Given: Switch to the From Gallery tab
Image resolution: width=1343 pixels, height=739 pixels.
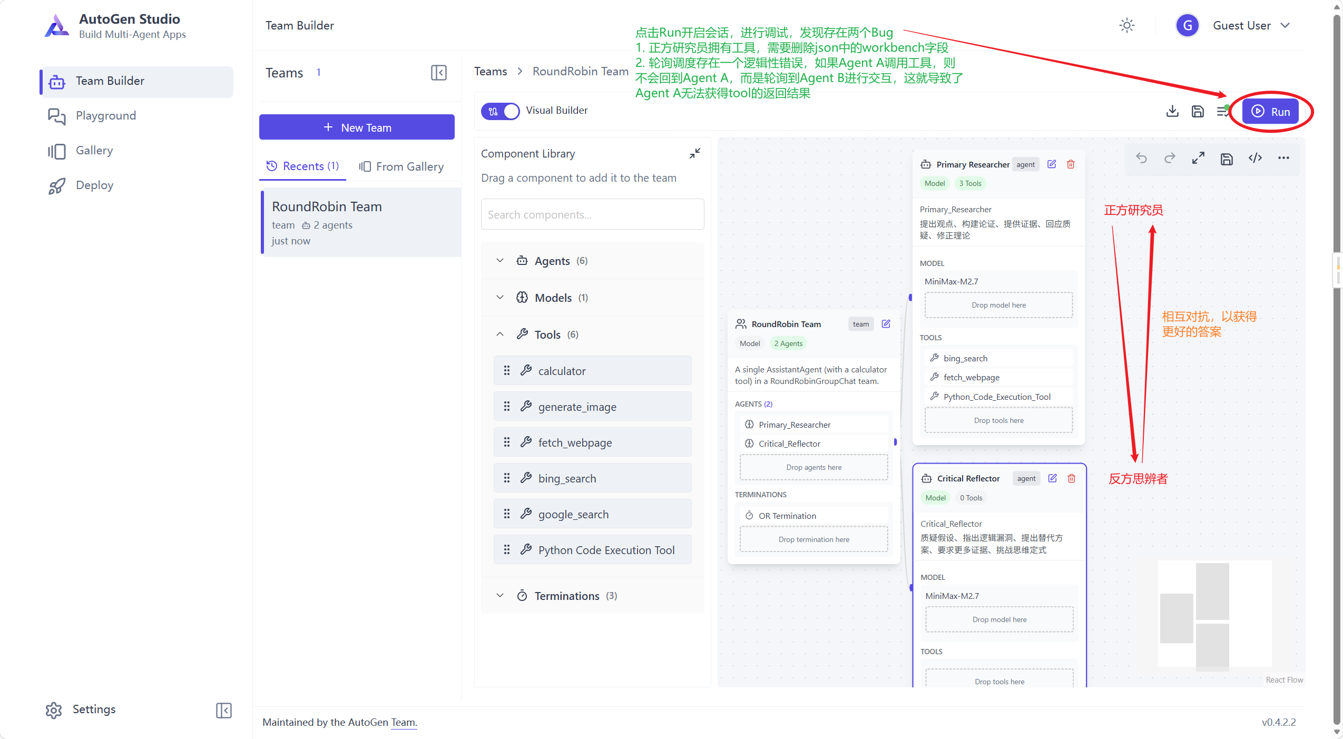Looking at the screenshot, I should click(x=401, y=166).
